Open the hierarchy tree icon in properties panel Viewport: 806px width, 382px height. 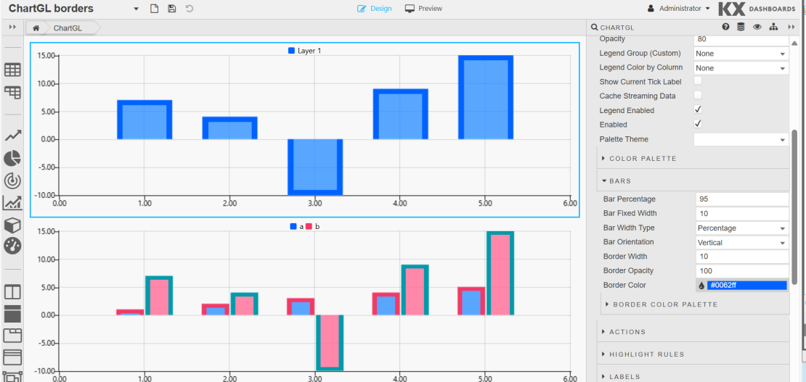(x=773, y=27)
